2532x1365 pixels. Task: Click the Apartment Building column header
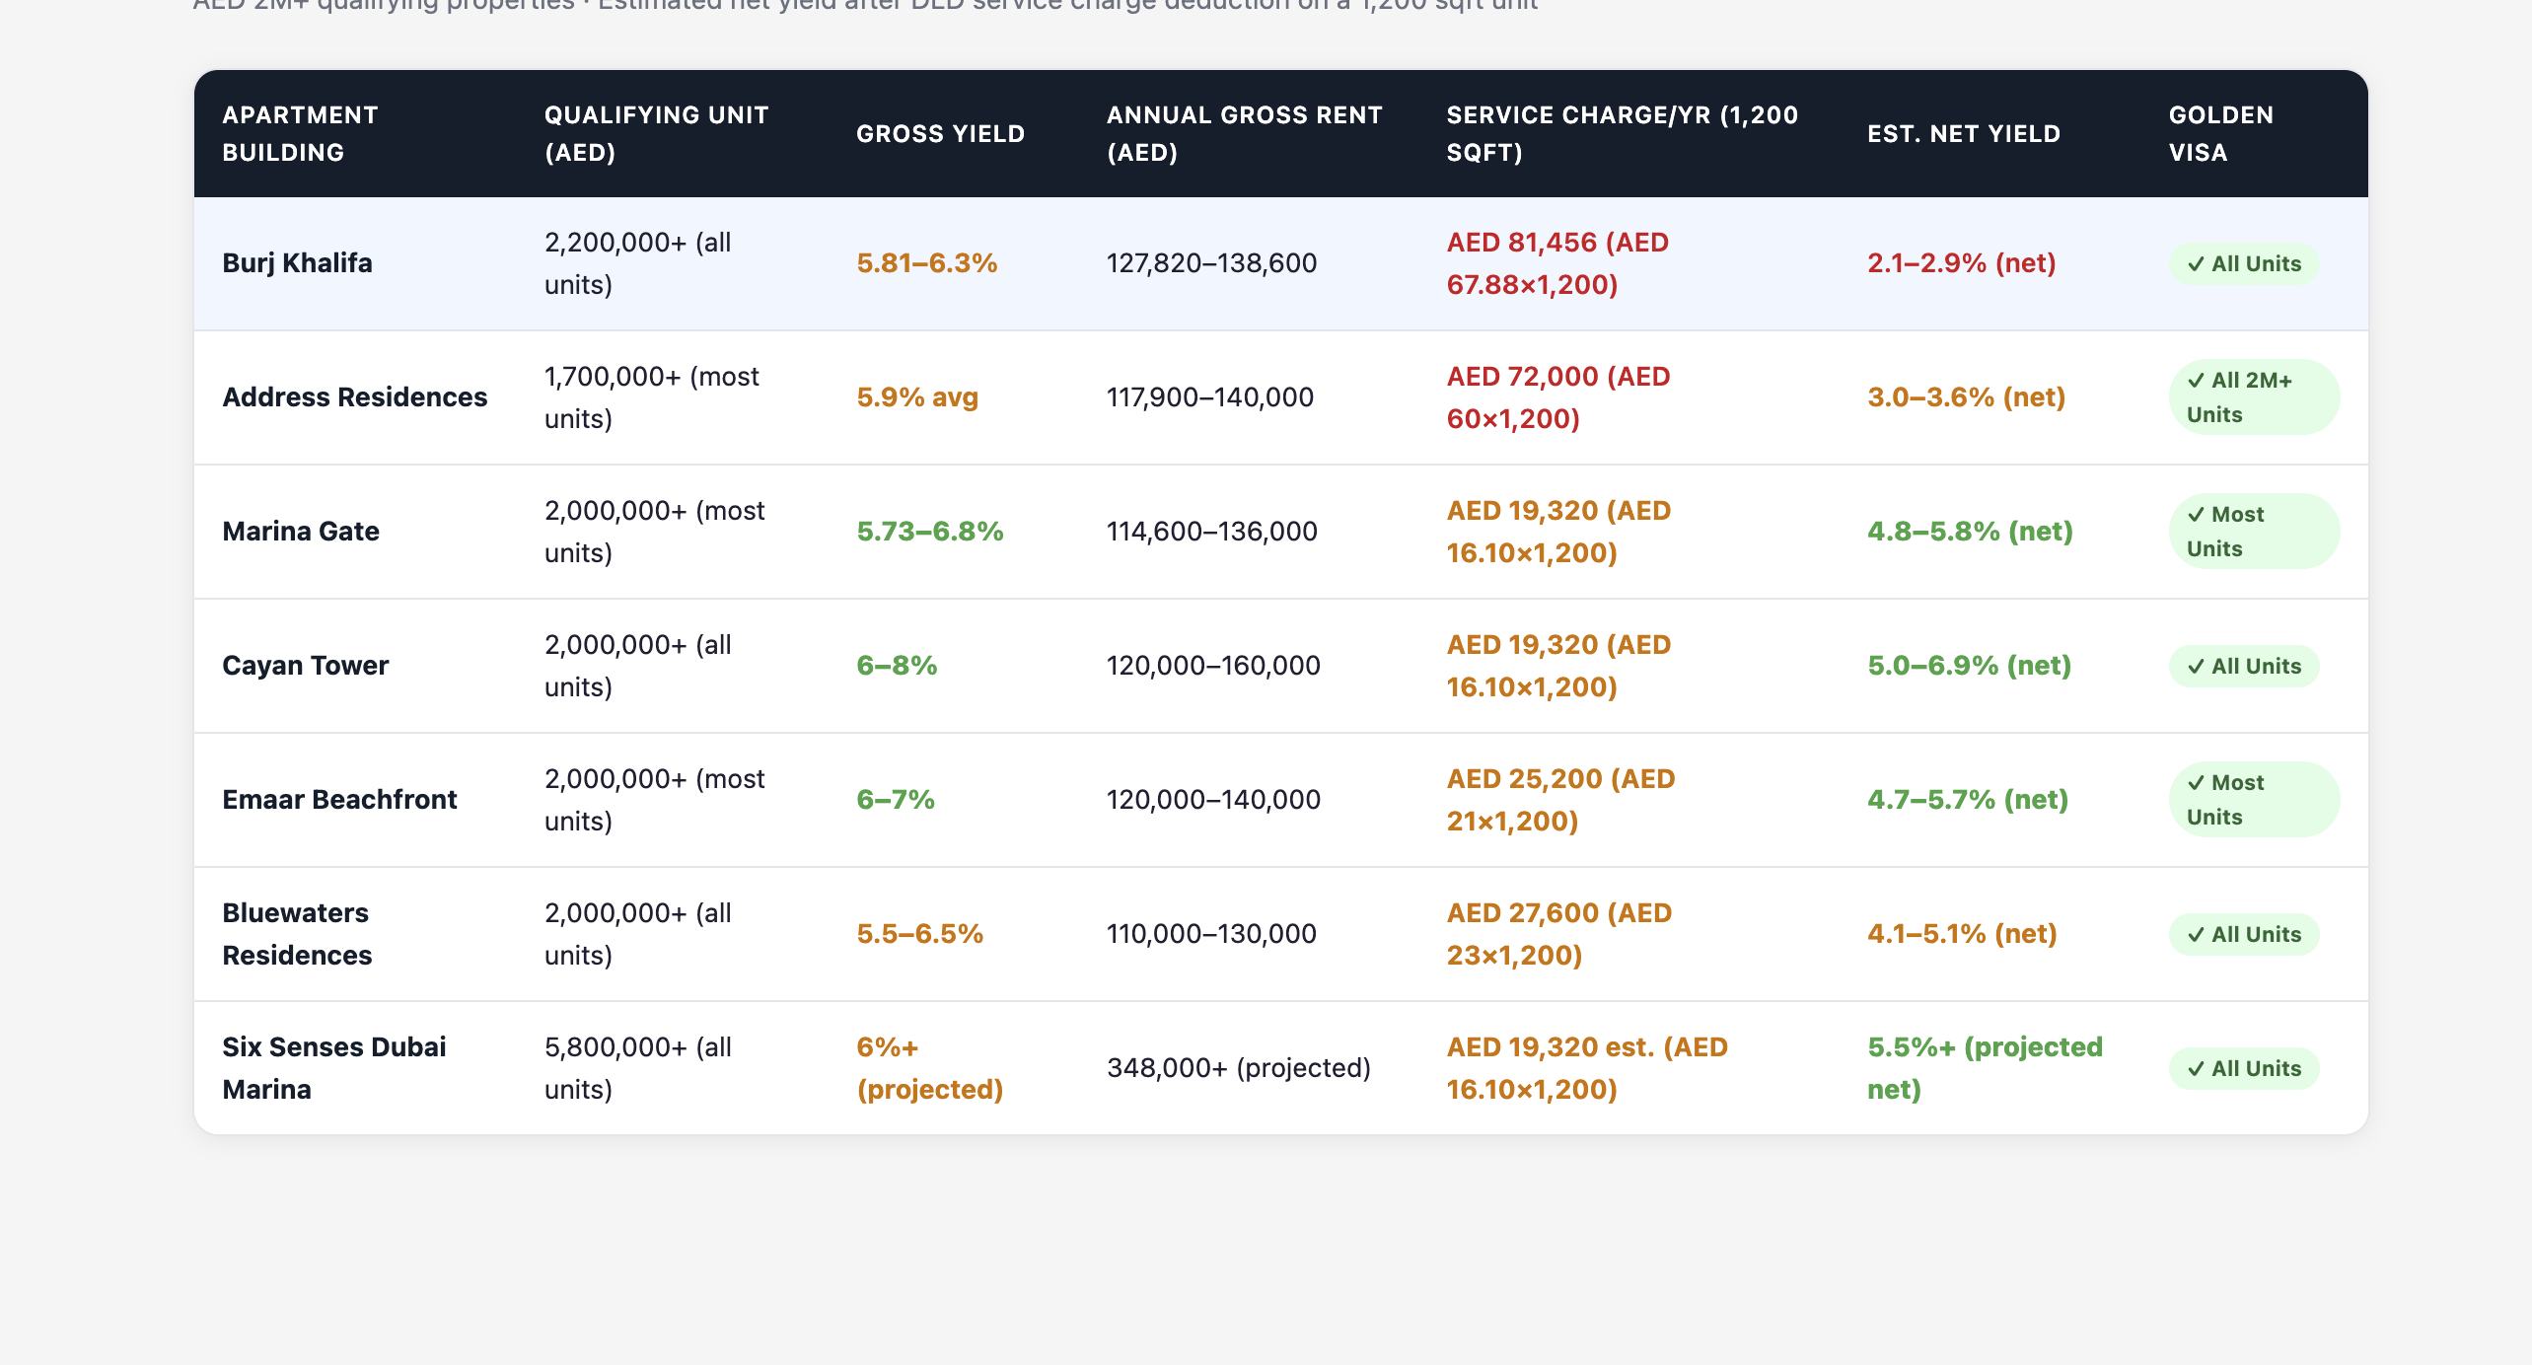(x=300, y=134)
